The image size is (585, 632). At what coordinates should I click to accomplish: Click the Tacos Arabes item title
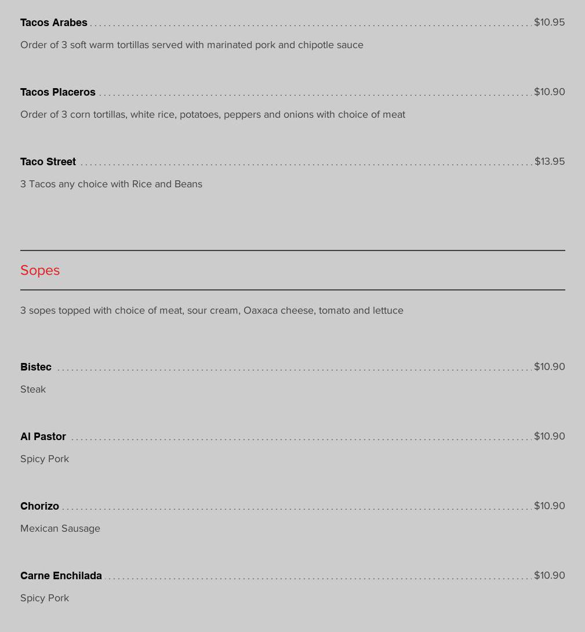(54, 23)
